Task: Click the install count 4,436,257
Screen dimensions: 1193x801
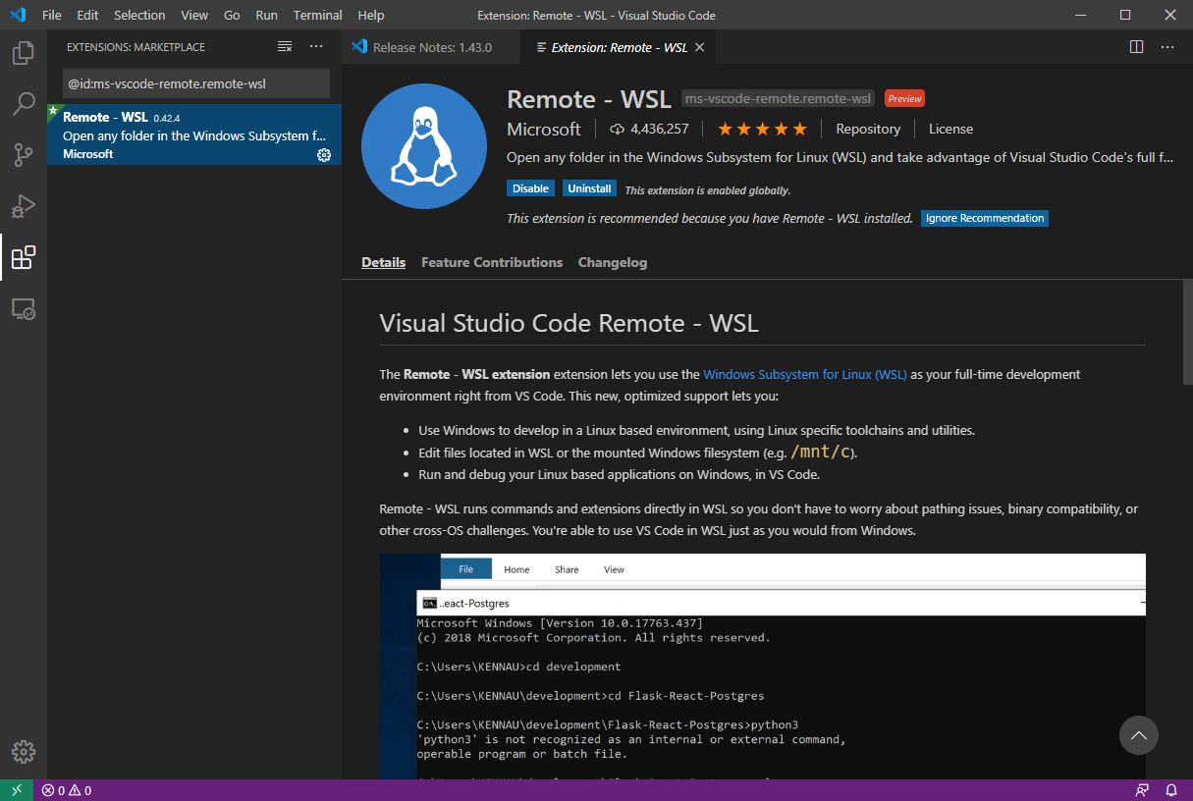Action: (x=649, y=129)
